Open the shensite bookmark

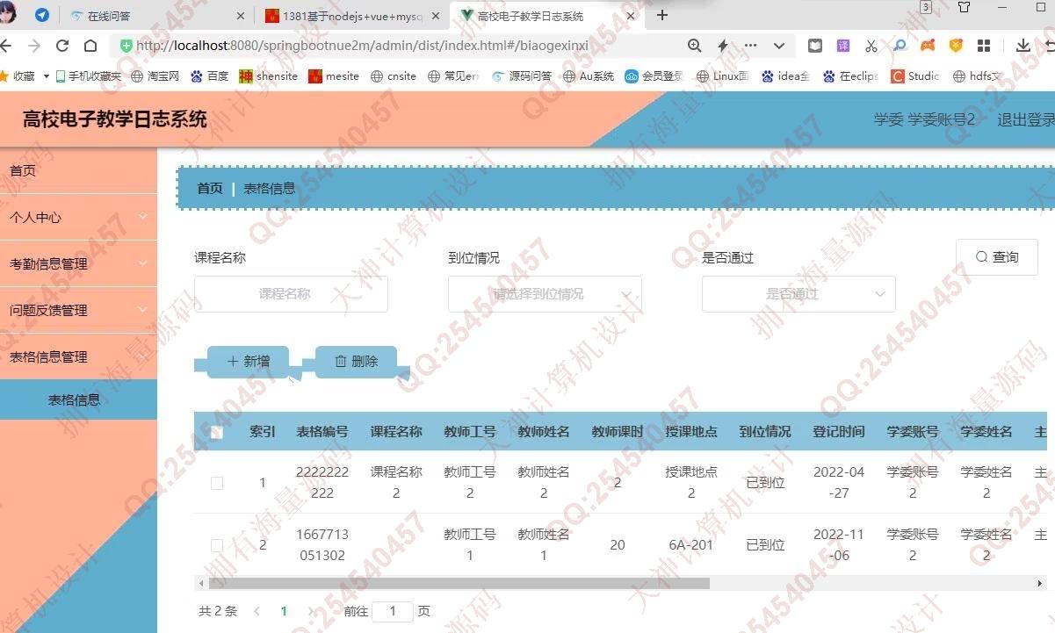coord(269,76)
